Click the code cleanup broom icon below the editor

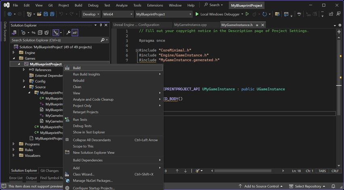[x=198, y=171]
